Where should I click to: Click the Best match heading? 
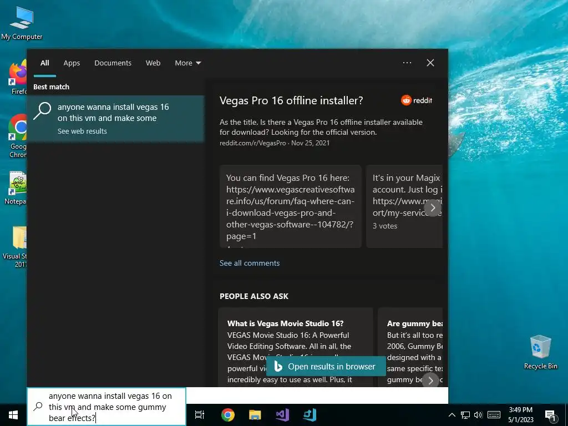tap(52, 87)
